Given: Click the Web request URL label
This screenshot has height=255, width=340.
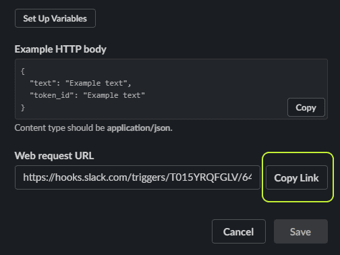Looking at the screenshot, I should (x=54, y=156).
